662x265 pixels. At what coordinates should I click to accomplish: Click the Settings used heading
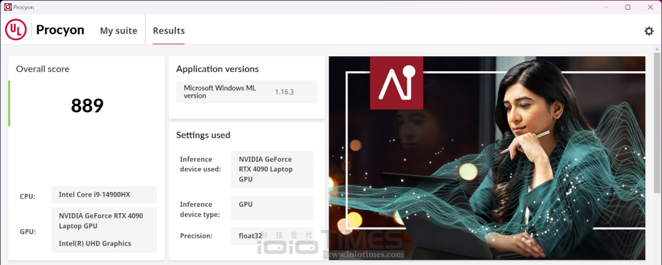203,135
